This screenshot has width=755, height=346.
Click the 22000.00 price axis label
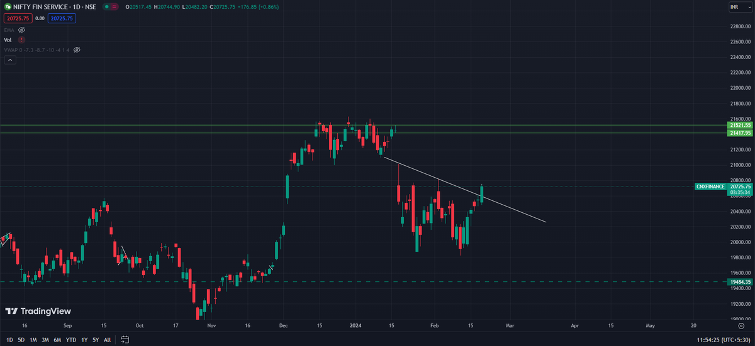pyautogui.click(x=741, y=88)
